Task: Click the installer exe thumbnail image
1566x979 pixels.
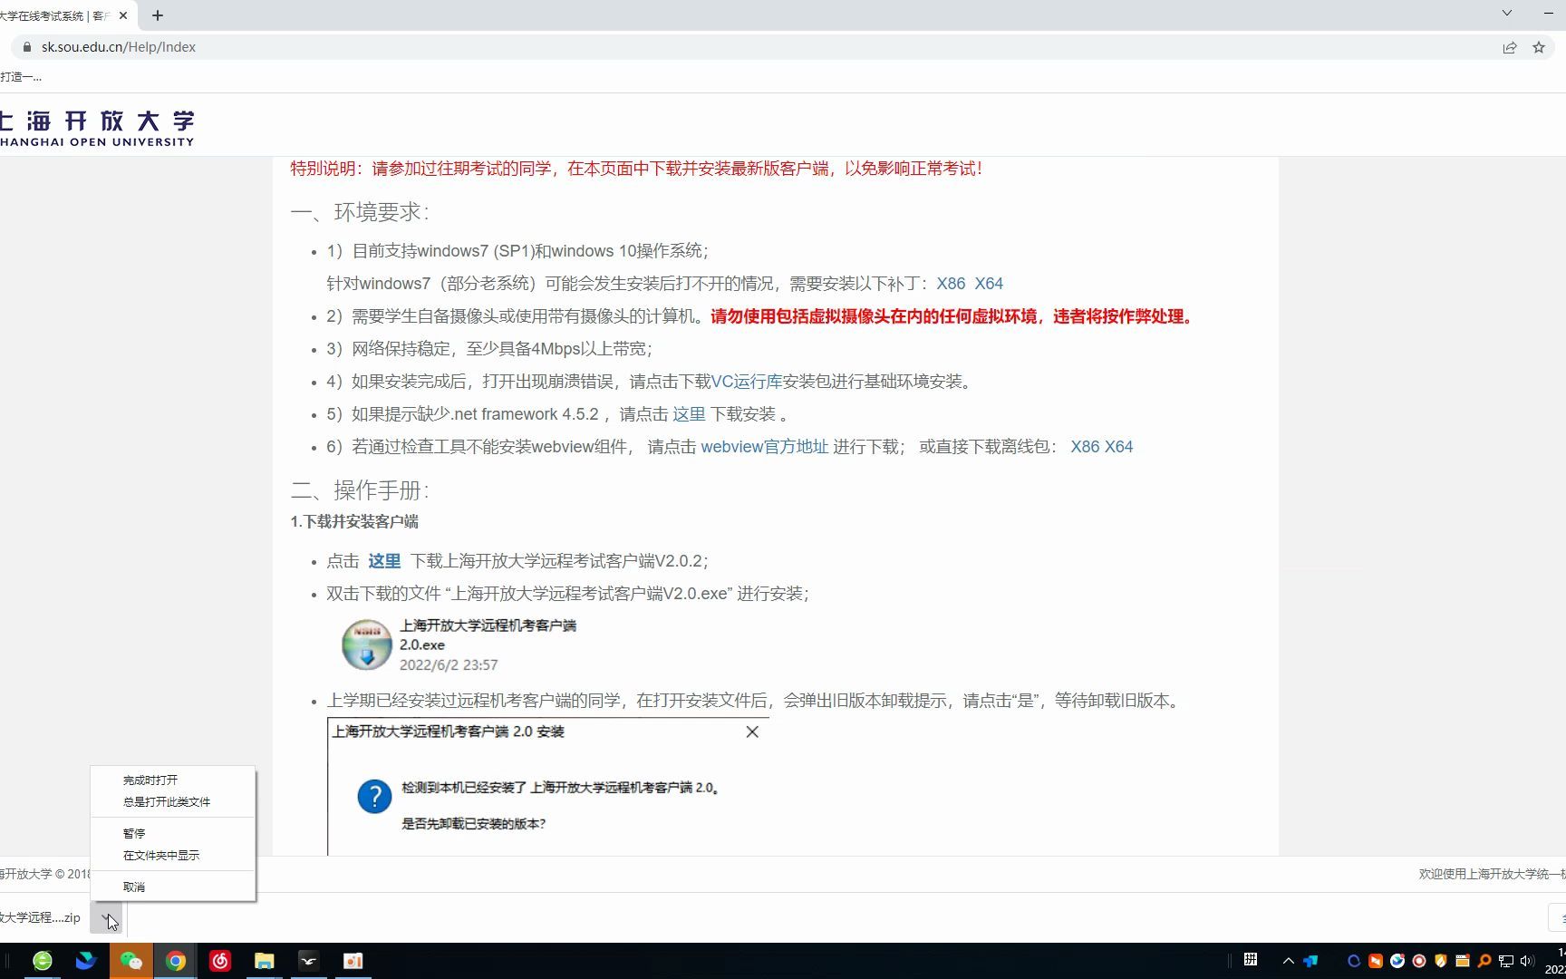Action: (x=367, y=645)
